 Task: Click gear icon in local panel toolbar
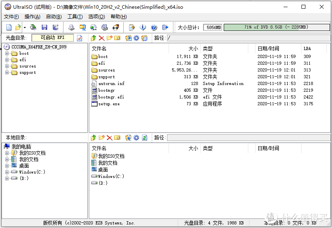[136, 138]
